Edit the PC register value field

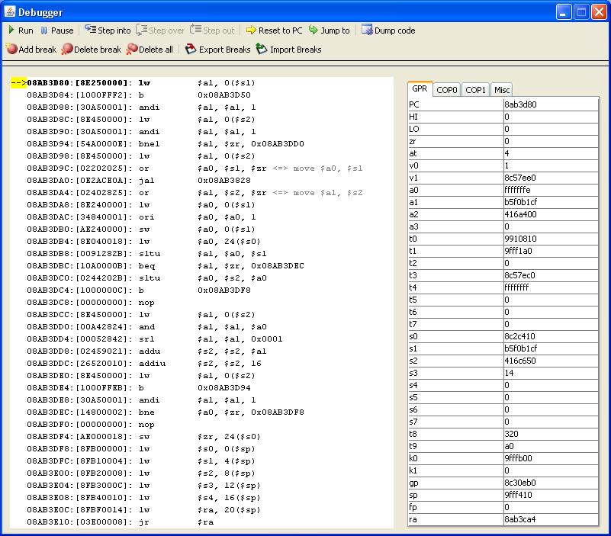(550, 104)
